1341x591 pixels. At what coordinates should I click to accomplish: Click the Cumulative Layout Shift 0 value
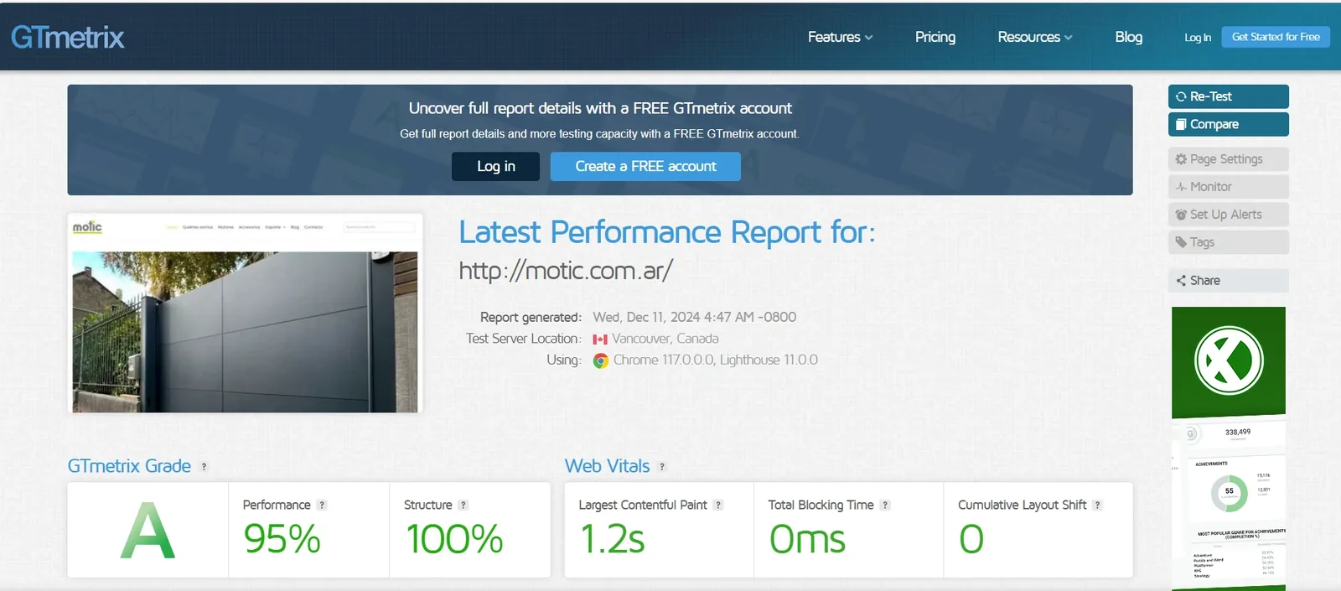[971, 538]
